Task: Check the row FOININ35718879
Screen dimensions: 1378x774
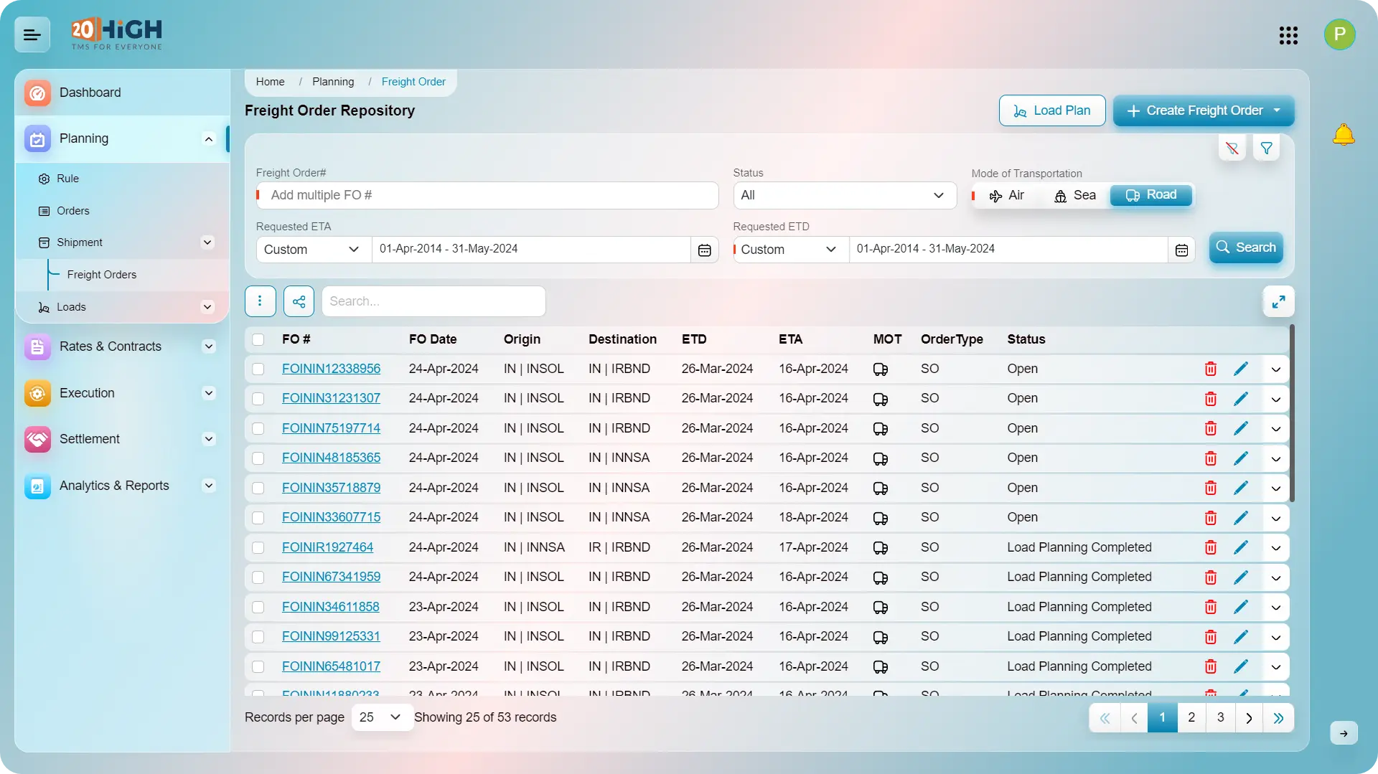Action: (258, 488)
